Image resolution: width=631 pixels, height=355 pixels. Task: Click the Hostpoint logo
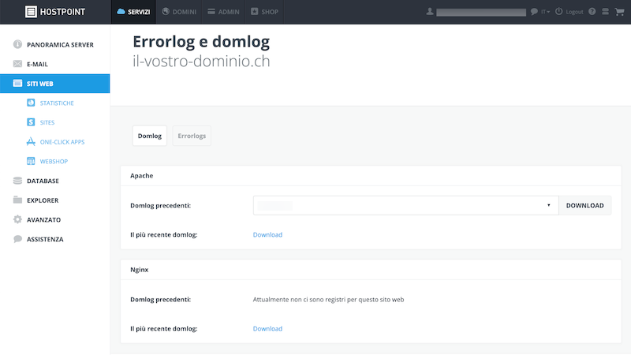55,12
